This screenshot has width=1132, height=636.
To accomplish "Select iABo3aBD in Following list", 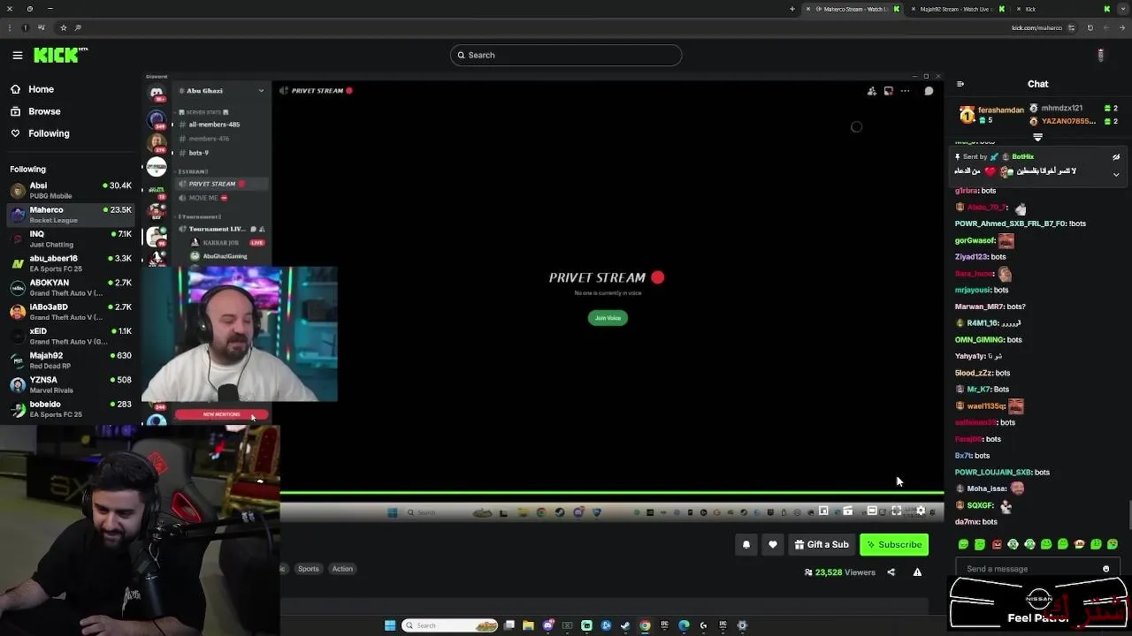I will [71, 312].
